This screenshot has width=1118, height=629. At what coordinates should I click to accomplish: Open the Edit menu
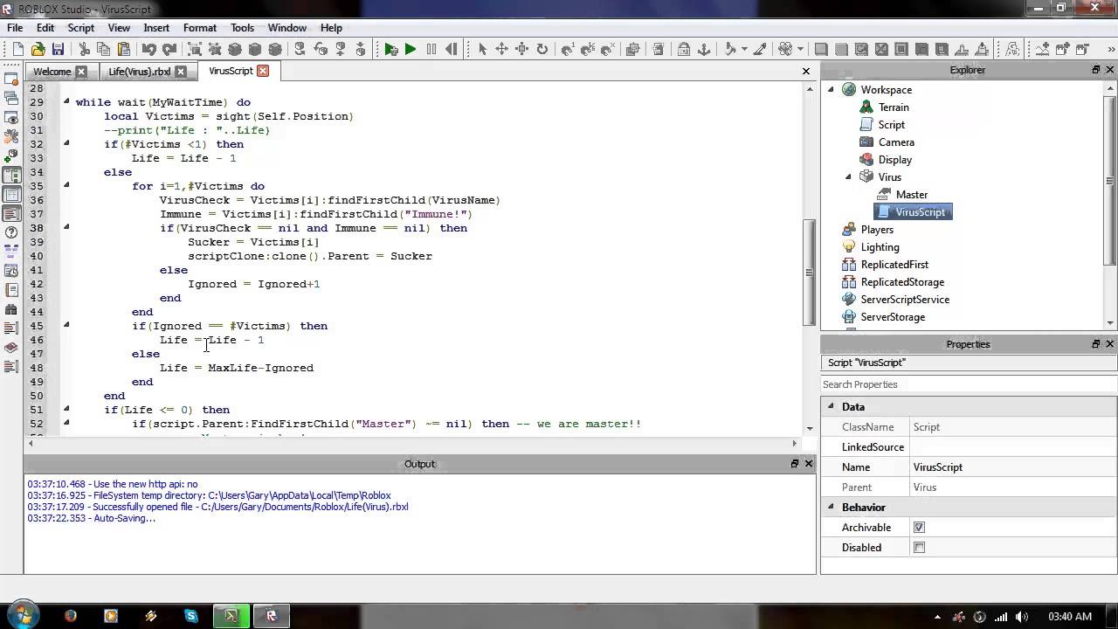tap(45, 28)
